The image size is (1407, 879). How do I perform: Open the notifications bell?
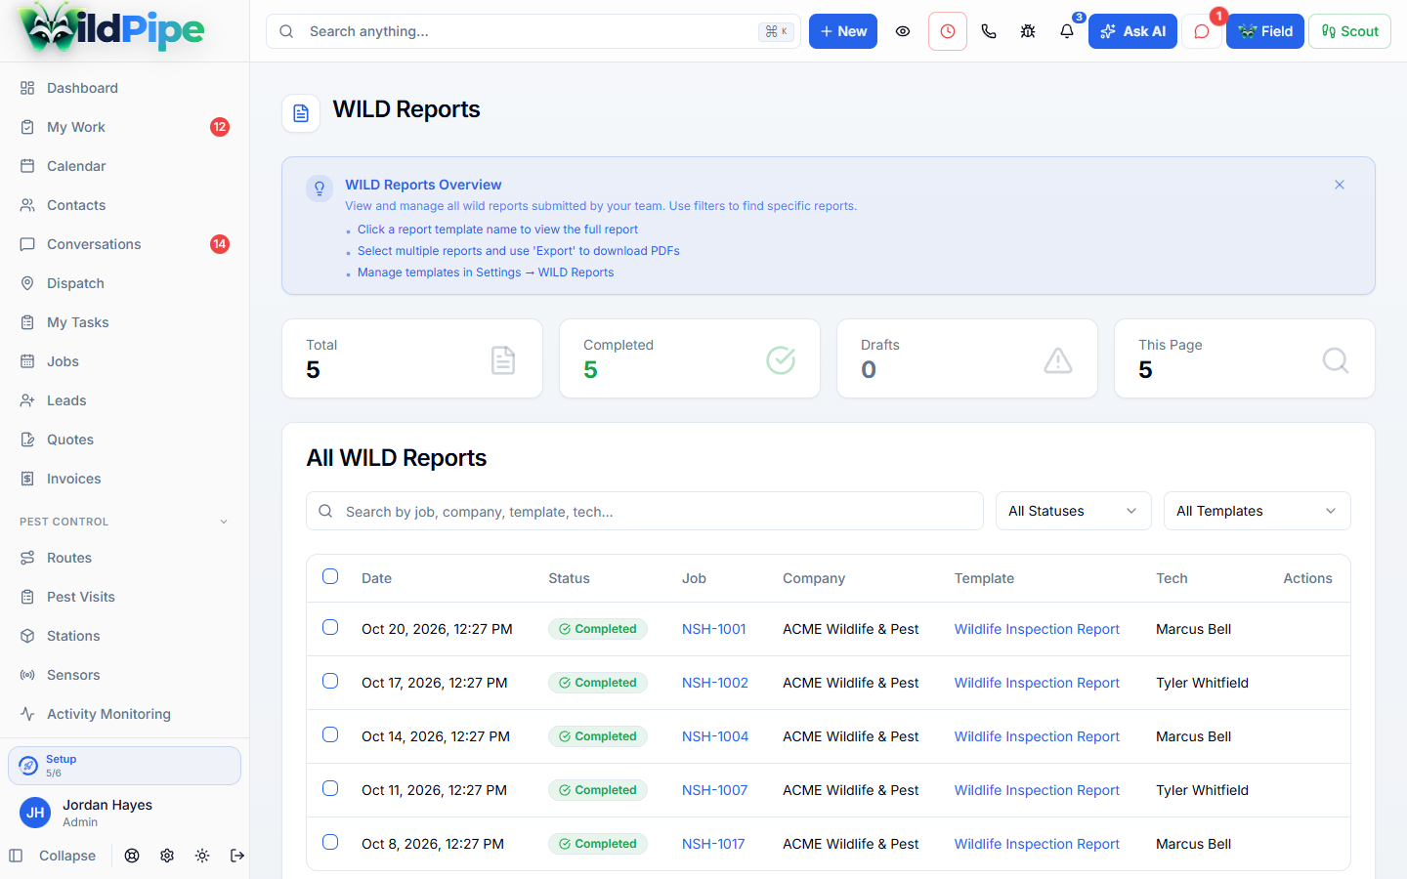[1067, 31]
